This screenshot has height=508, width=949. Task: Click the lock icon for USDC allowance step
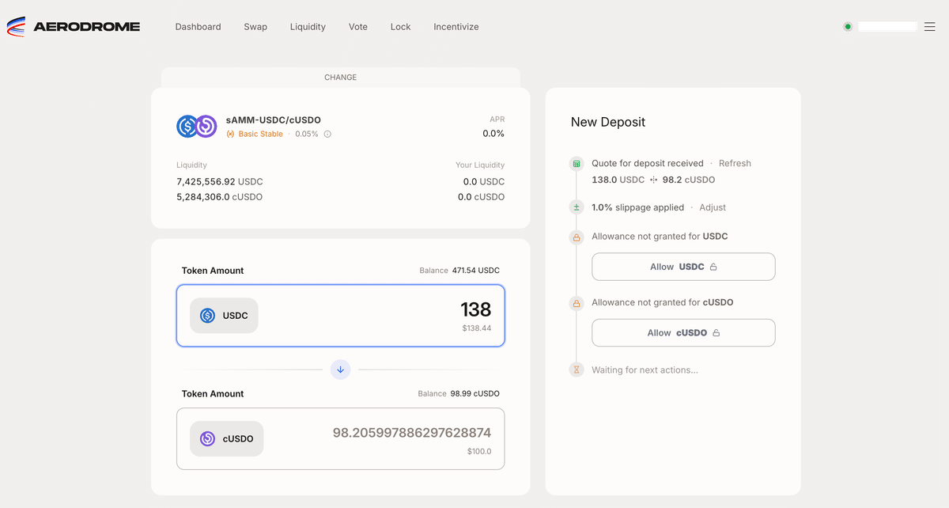(x=576, y=237)
